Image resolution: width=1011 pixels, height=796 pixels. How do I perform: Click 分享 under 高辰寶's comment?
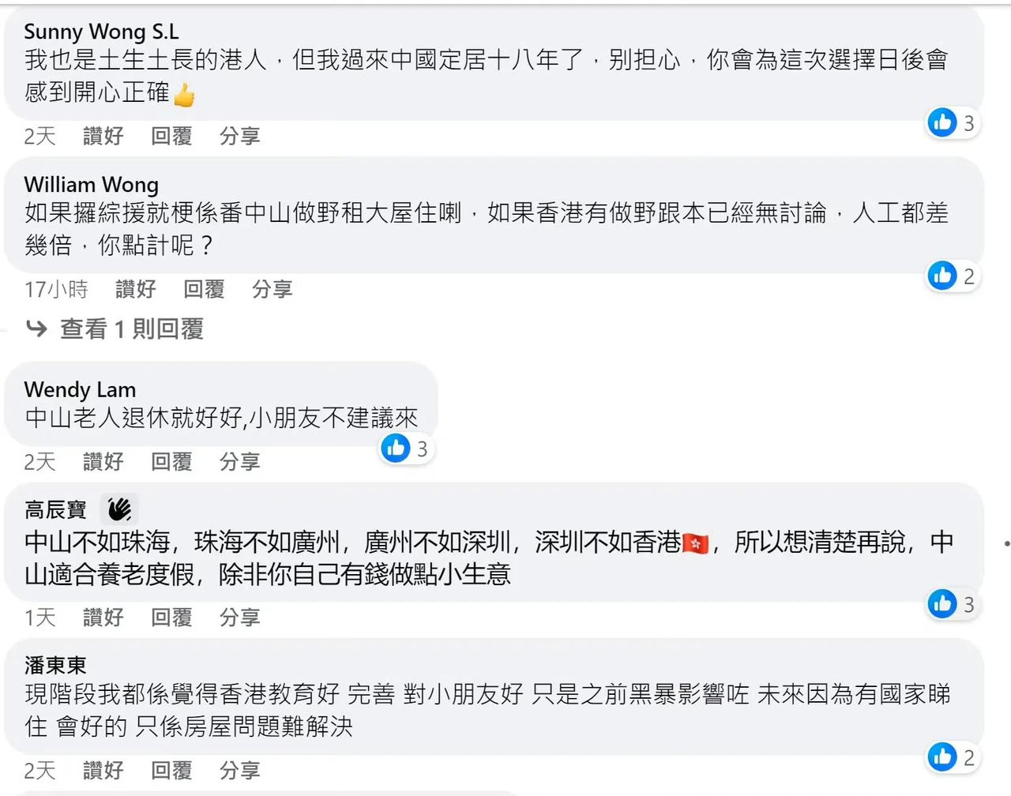pos(240,617)
